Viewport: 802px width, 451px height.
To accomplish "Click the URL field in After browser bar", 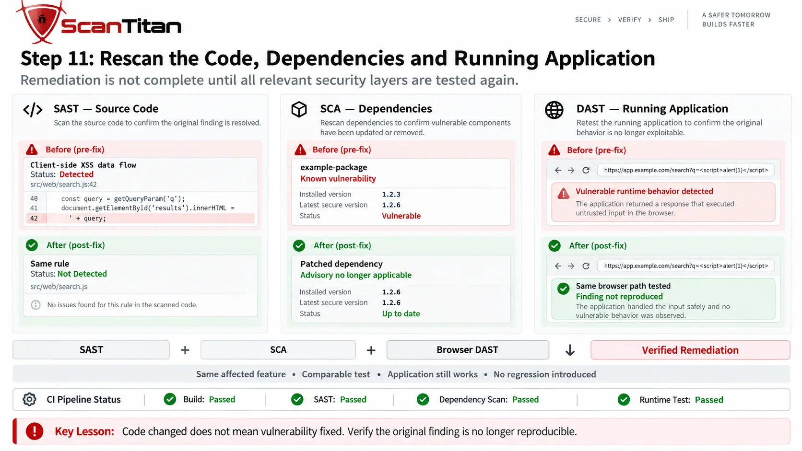I will pyautogui.click(x=685, y=266).
